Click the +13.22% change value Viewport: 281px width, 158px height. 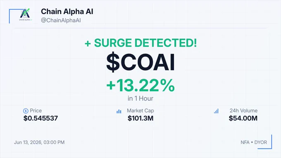pyautogui.click(x=140, y=85)
